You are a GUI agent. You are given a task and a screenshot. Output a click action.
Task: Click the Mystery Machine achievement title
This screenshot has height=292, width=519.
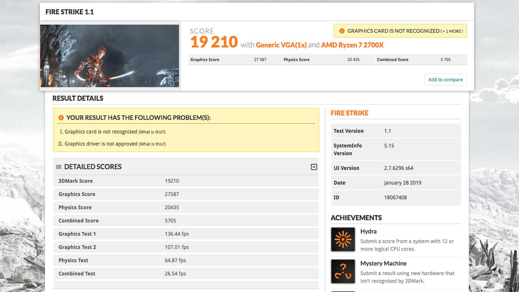click(x=384, y=264)
